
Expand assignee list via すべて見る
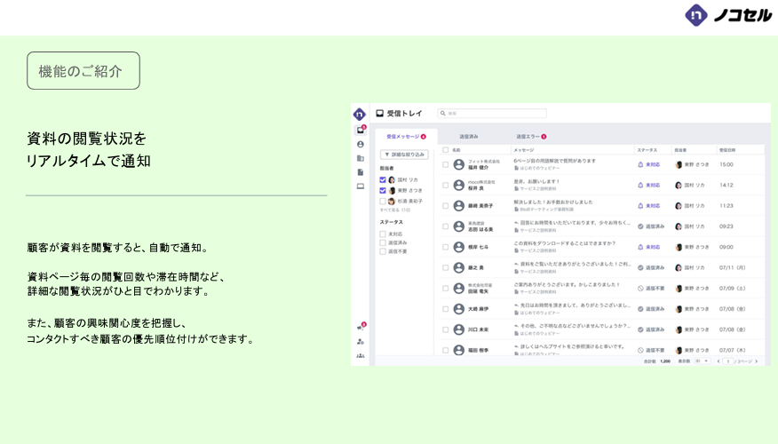[389, 210]
